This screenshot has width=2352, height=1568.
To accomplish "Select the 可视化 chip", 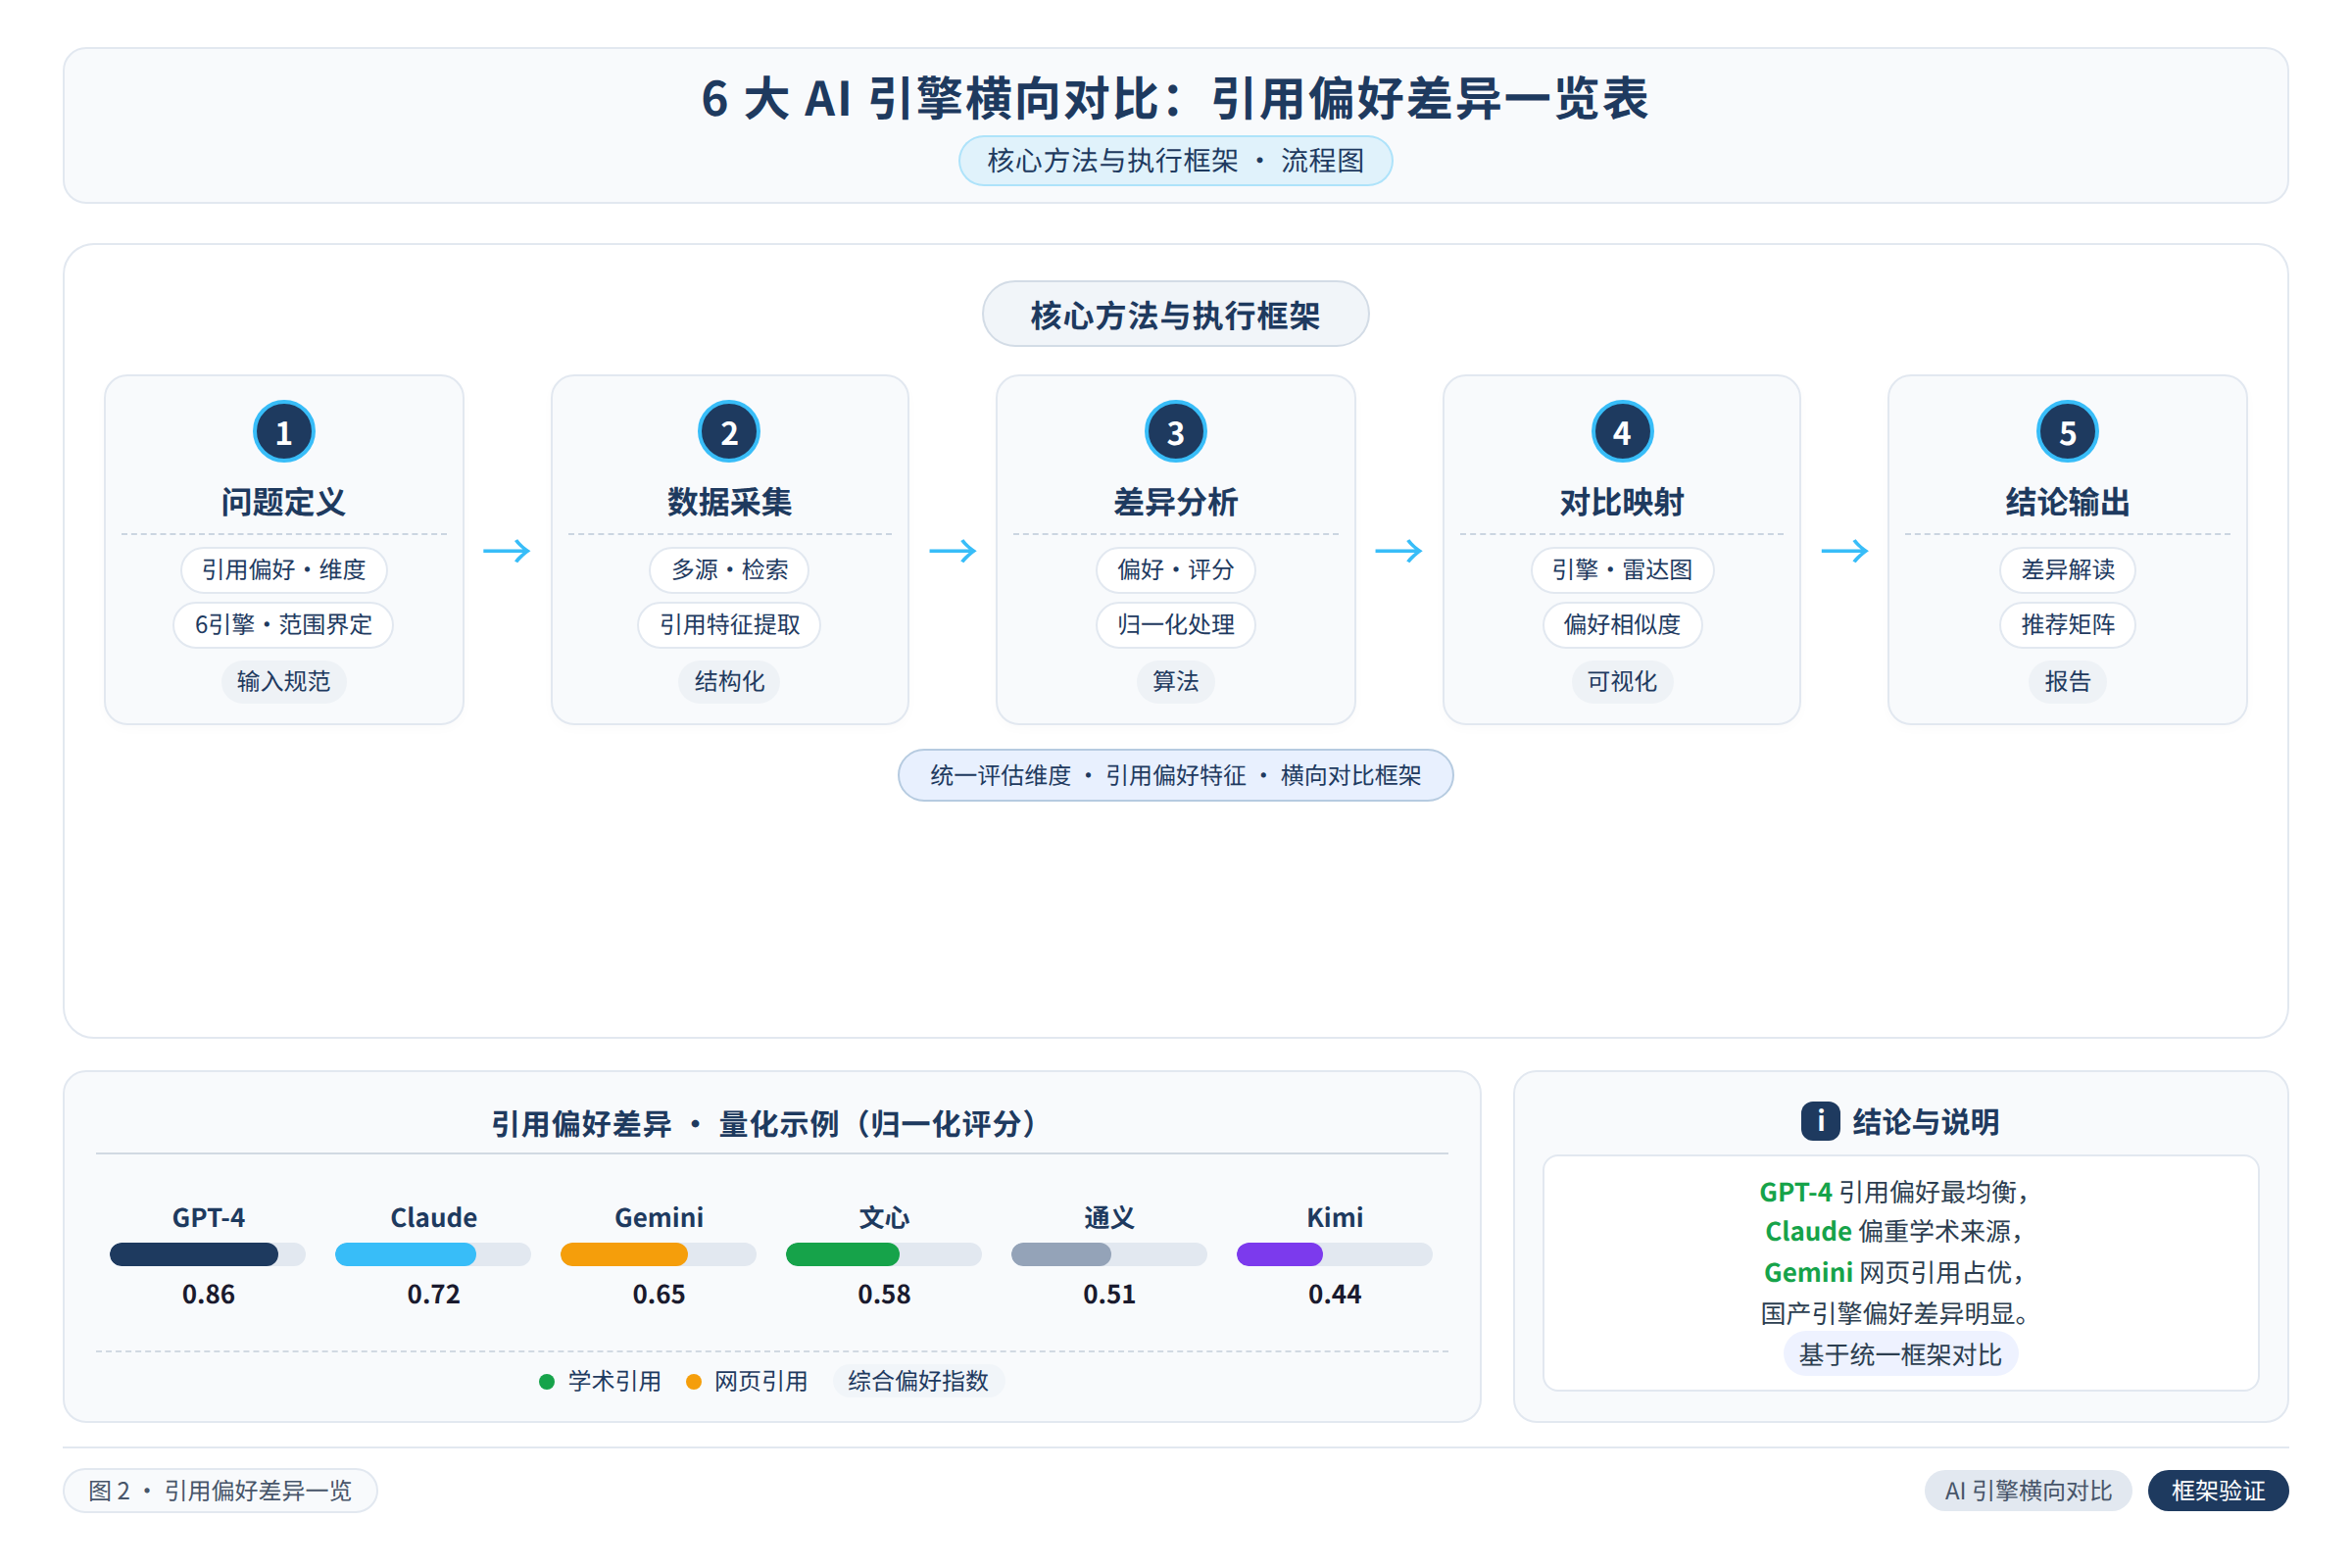I will 1622,681.
